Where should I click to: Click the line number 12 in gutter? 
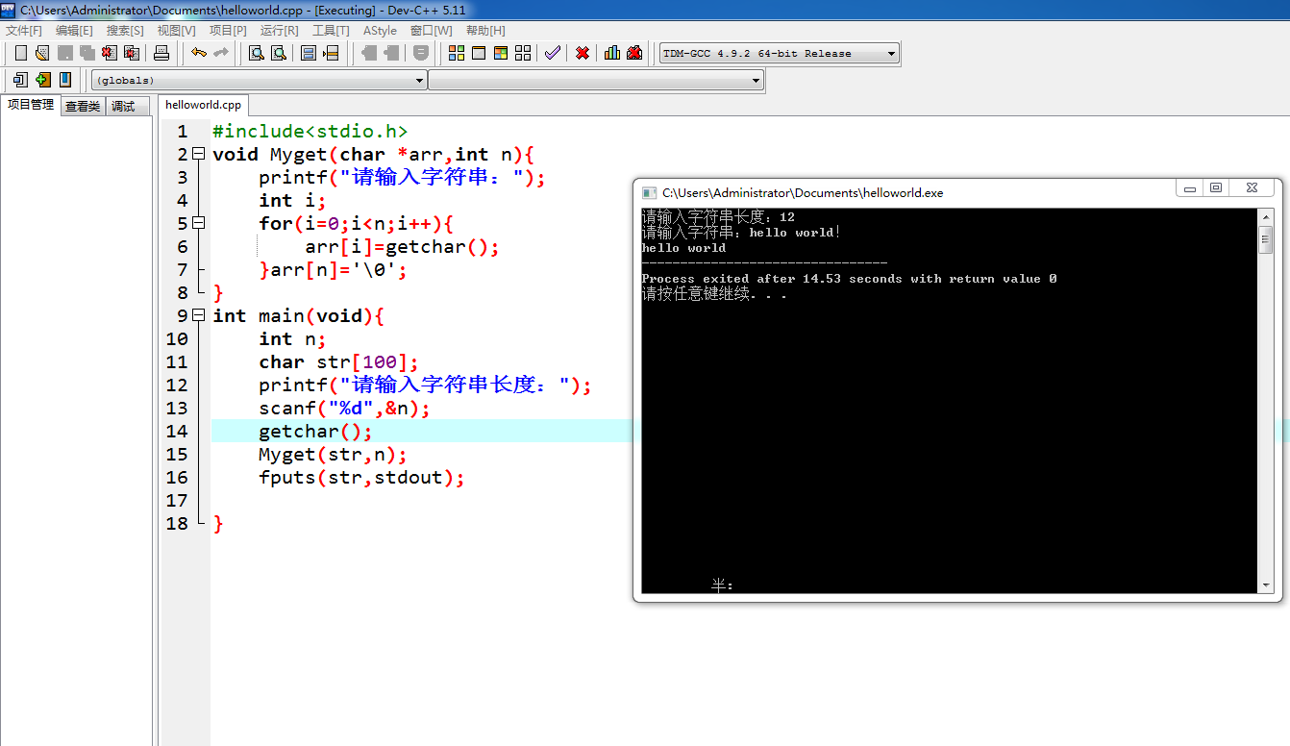click(x=177, y=385)
